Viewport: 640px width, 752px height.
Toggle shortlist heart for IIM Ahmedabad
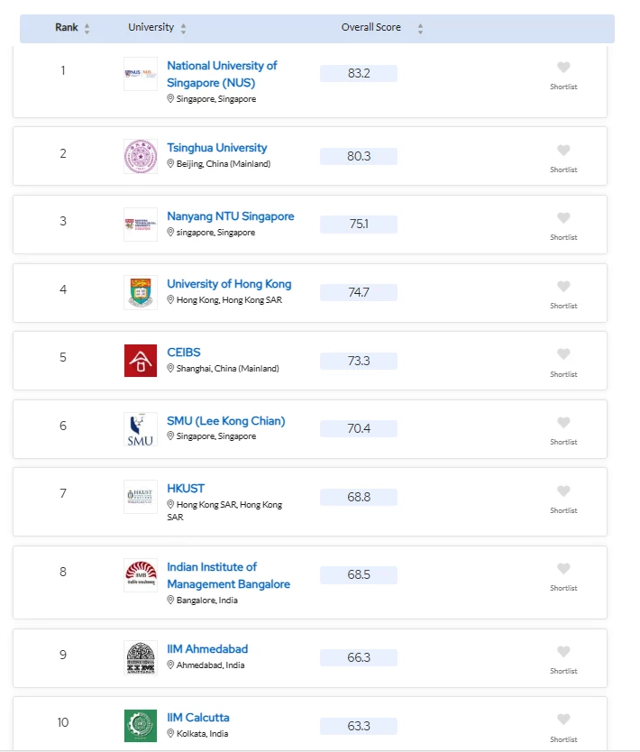click(x=563, y=652)
